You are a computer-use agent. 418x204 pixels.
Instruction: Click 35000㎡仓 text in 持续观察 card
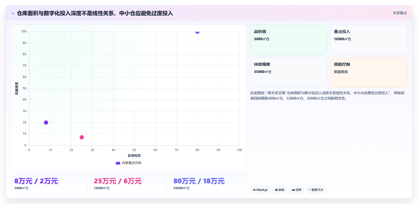pyautogui.click(x=263, y=72)
